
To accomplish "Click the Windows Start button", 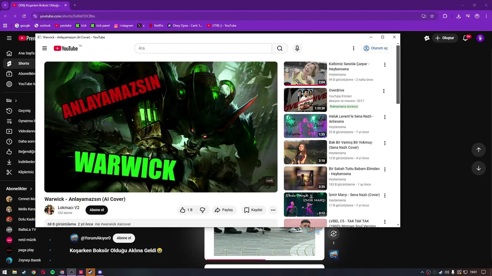I will tap(5, 272).
